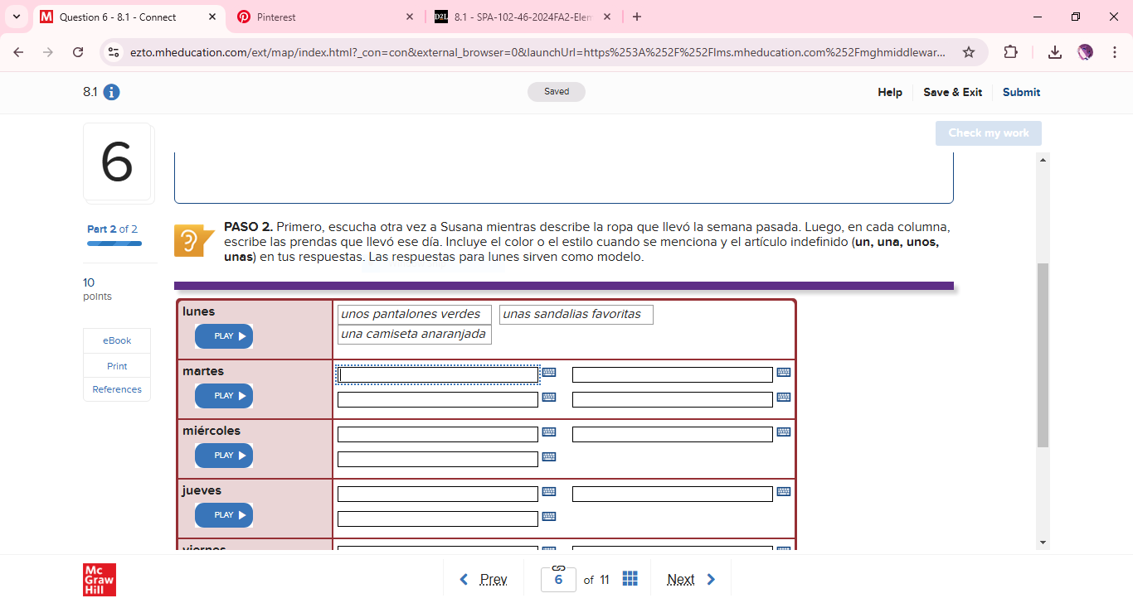Click Submit
This screenshot has width=1133, height=603.
point(1021,92)
